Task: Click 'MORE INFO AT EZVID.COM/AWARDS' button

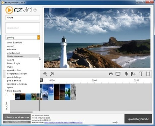Action: [x=17, y=122]
